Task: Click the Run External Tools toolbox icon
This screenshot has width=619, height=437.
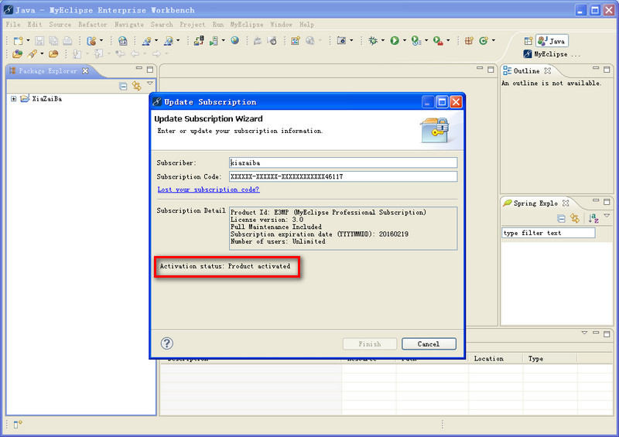Action: tap(438, 40)
